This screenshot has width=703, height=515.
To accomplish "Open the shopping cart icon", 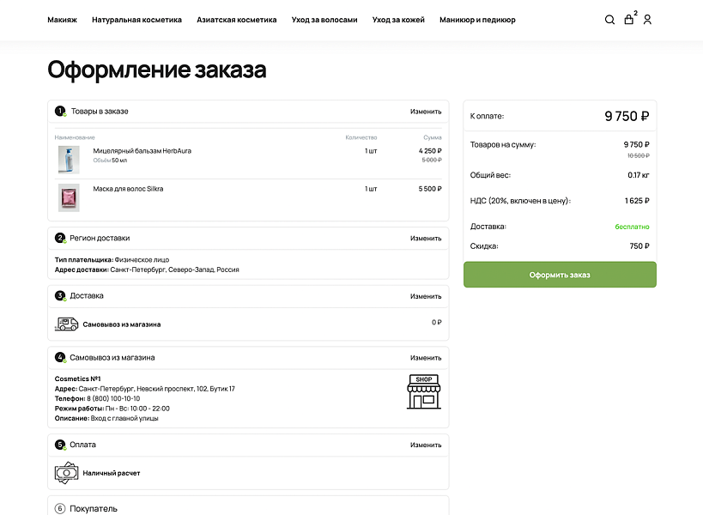I will [x=629, y=20].
